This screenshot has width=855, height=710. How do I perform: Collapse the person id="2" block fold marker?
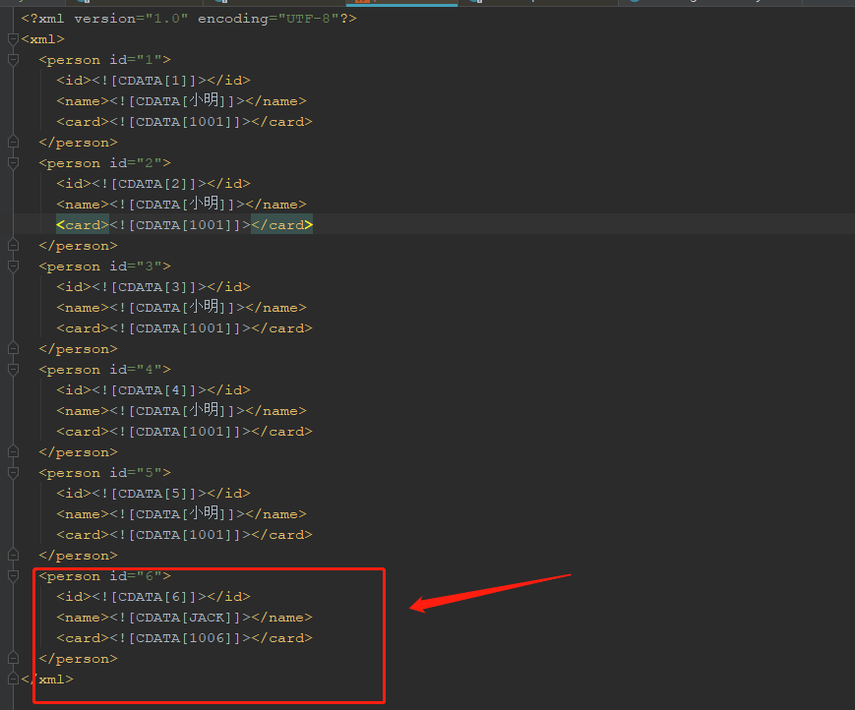(x=14, y=163)
